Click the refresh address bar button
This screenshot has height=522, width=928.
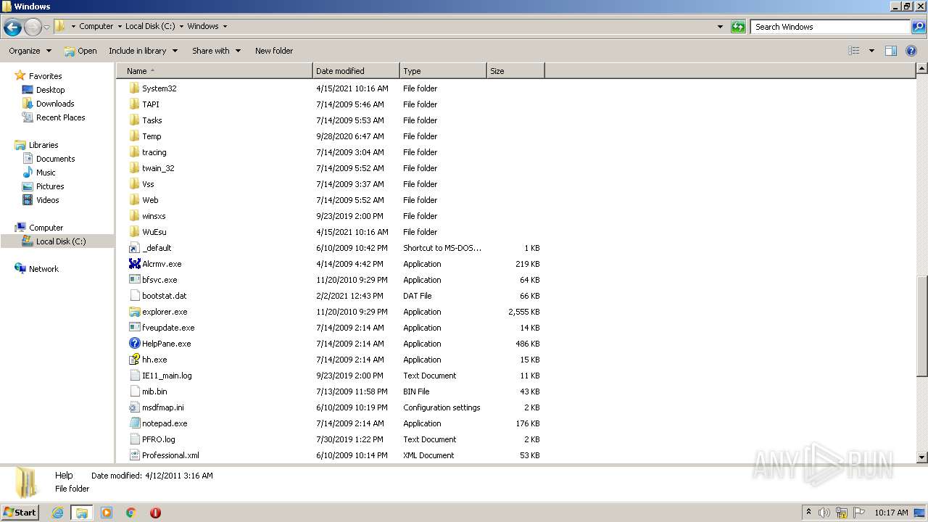[738, 27]
